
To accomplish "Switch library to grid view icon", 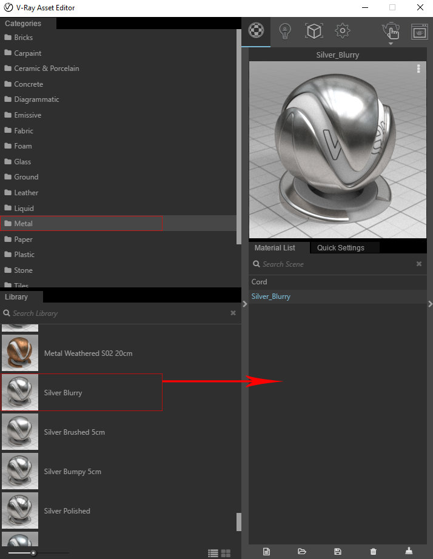I will 226,554.
